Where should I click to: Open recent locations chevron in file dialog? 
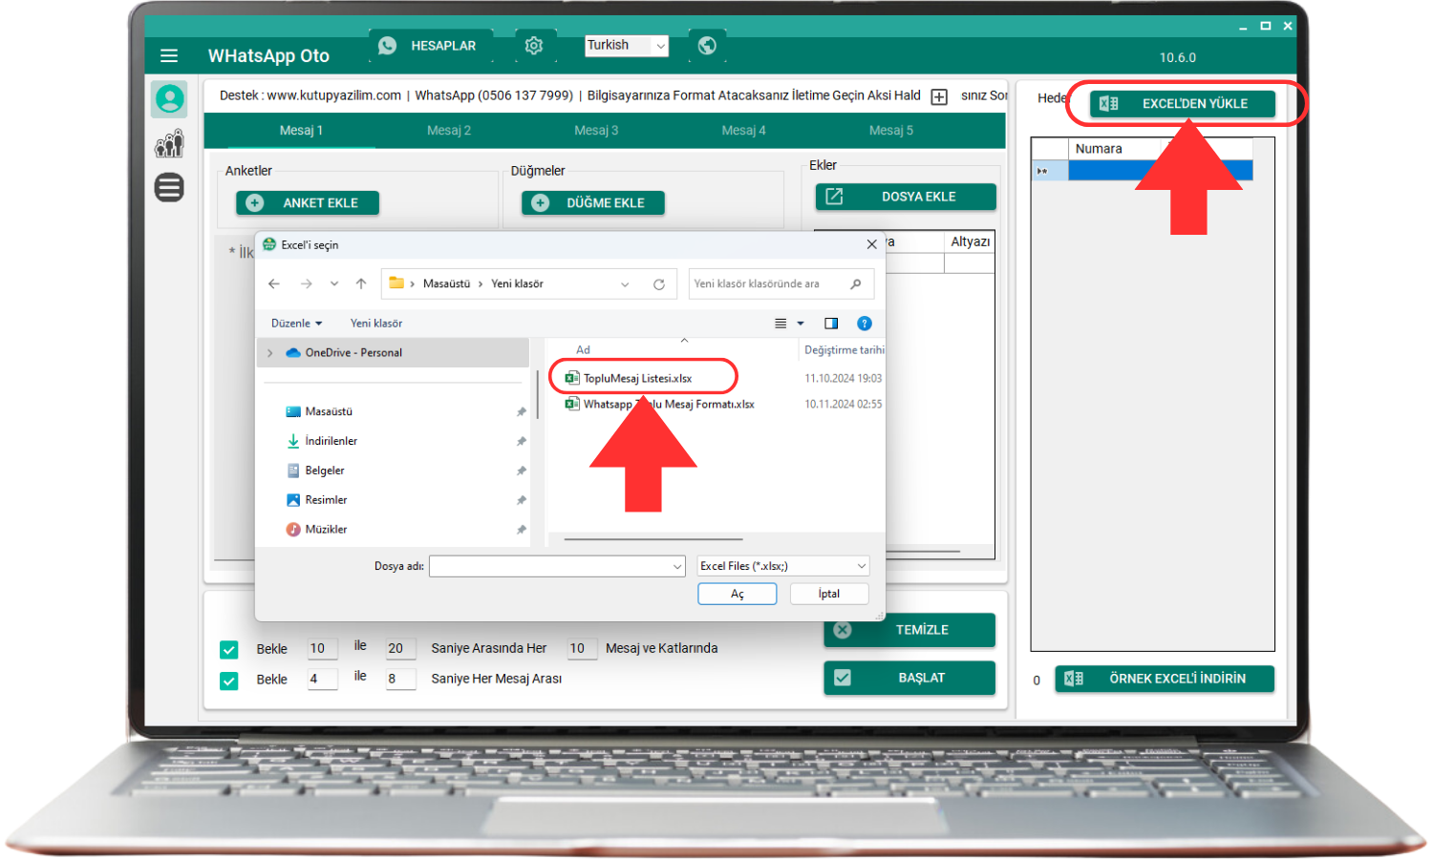[334, 283]
